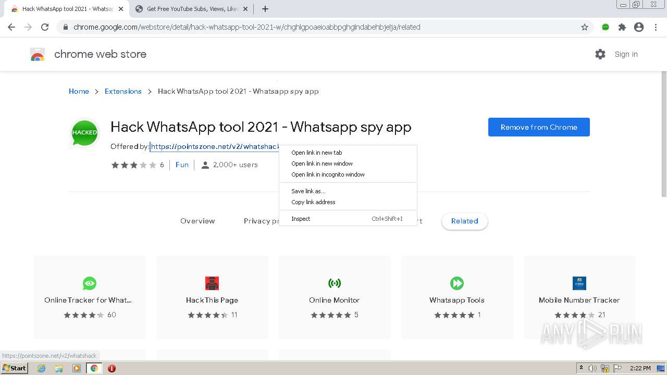This screenshot has width=667, height=375.
Task: Launch Internet Explorer from taskbar
Action: [42, 368]
